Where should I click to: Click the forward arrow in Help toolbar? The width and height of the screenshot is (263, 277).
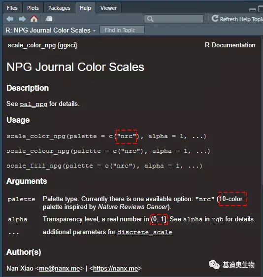[x=22, y=19]
